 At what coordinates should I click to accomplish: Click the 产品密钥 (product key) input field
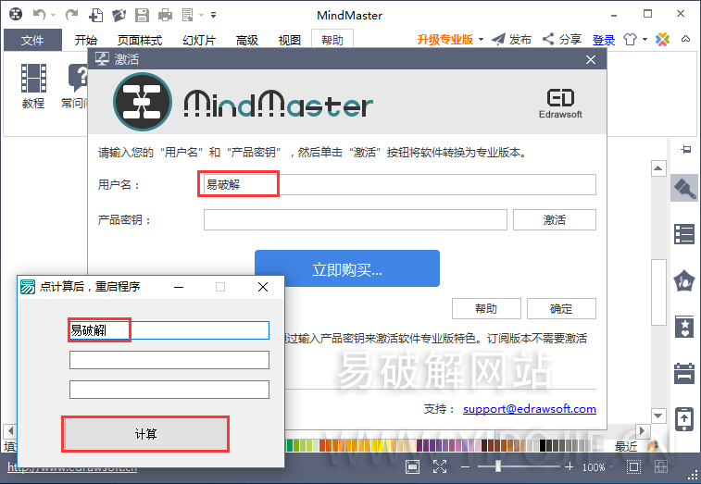pos(355,219)
